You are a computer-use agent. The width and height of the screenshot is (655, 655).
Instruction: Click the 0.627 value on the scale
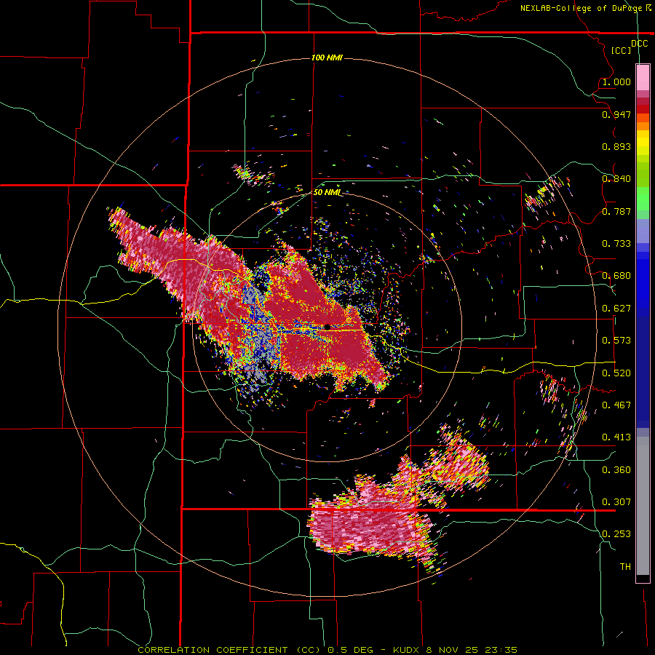click(616, 309)
